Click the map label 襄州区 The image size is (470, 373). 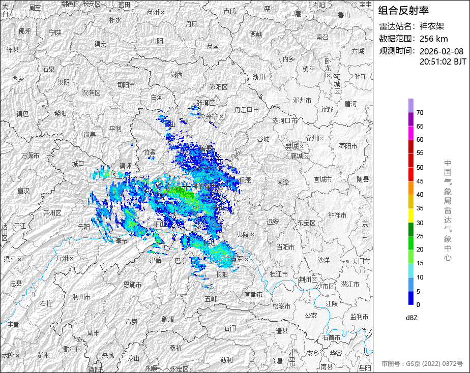pyautogui.click(x=314, y=138)
